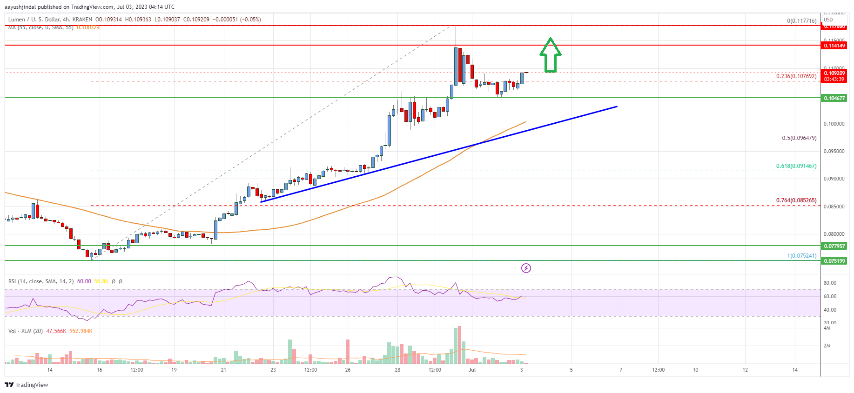Click the 4M volume axis label
Screen dimensions: 854x393
tap(827, 328)
